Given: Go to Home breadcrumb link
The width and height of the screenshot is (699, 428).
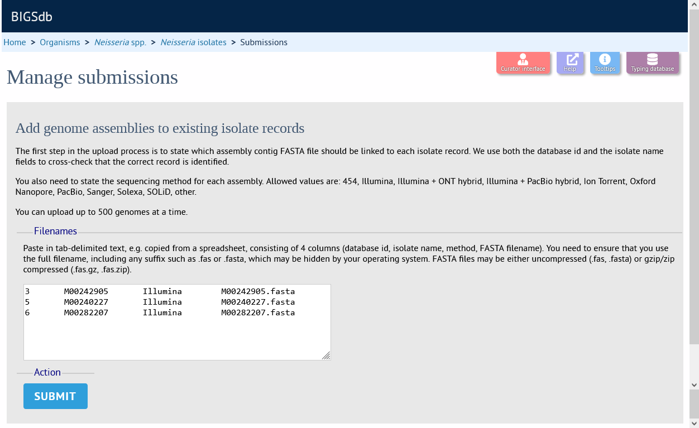Looking at the screenshot, I should pos(15,42).
